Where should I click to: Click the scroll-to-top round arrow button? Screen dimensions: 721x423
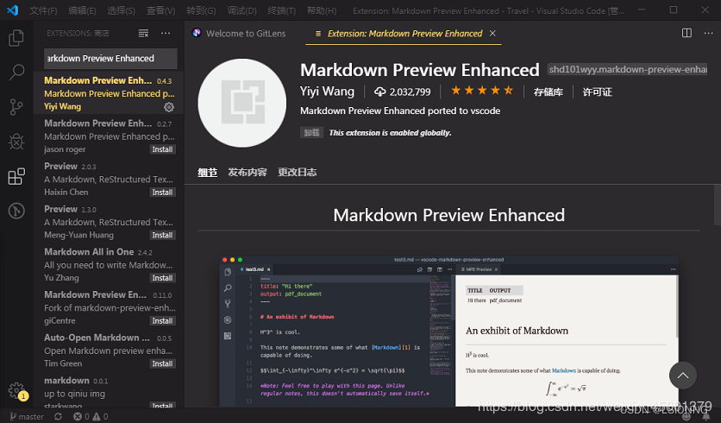tap(683, 376)
